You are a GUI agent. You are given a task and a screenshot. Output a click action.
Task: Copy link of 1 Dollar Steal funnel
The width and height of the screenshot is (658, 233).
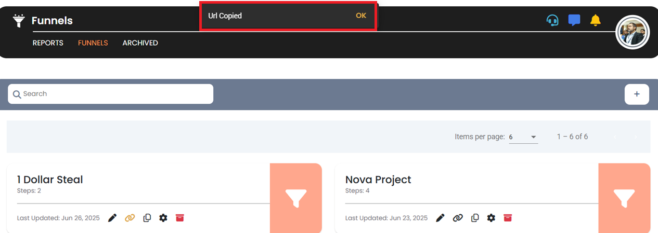coord(130,218)
